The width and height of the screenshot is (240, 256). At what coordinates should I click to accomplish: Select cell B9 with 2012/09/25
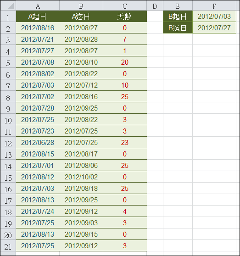point(81,108)
